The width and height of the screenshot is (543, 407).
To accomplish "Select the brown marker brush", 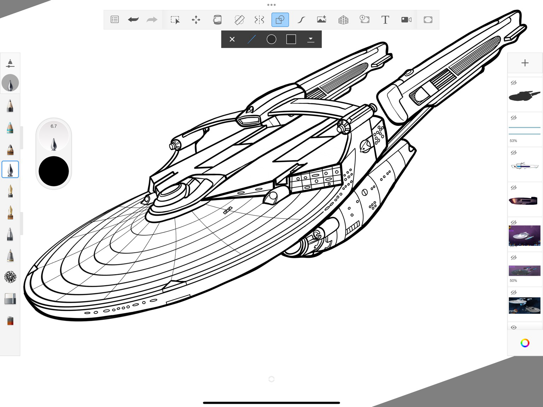I will coord(10,149).
